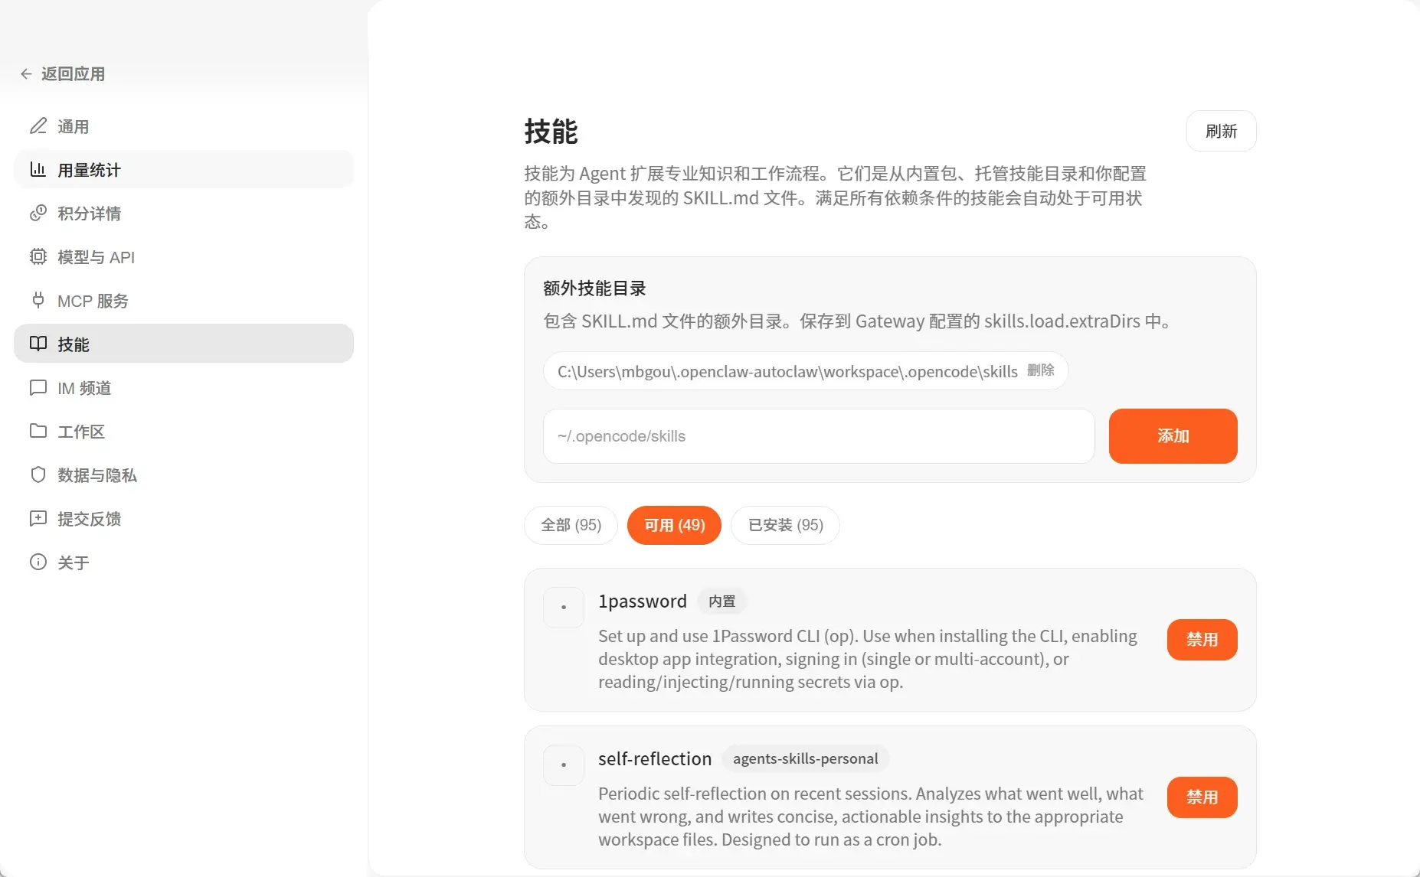1420x877 pixels.
Task: Click the chip icon for 模型与 API
Action: [x=38, y=257]
